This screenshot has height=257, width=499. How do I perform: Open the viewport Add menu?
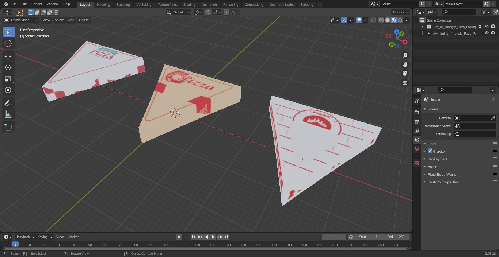point(71,20)
